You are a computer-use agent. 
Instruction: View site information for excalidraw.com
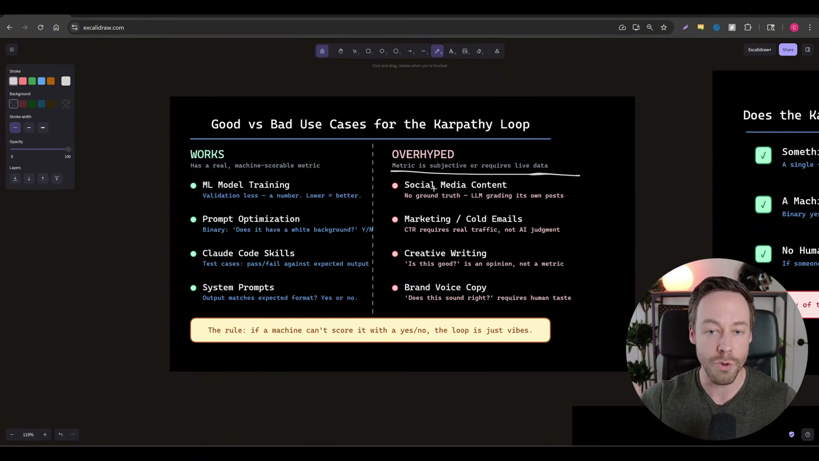click(75, 27)
